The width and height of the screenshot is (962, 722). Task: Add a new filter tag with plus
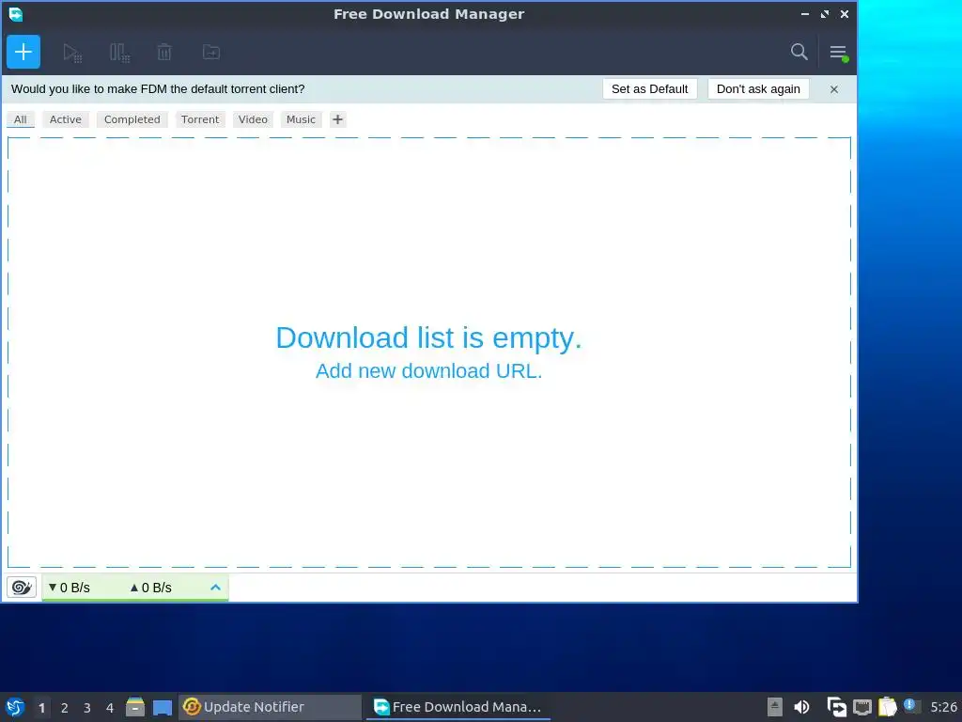coord(337,119)
